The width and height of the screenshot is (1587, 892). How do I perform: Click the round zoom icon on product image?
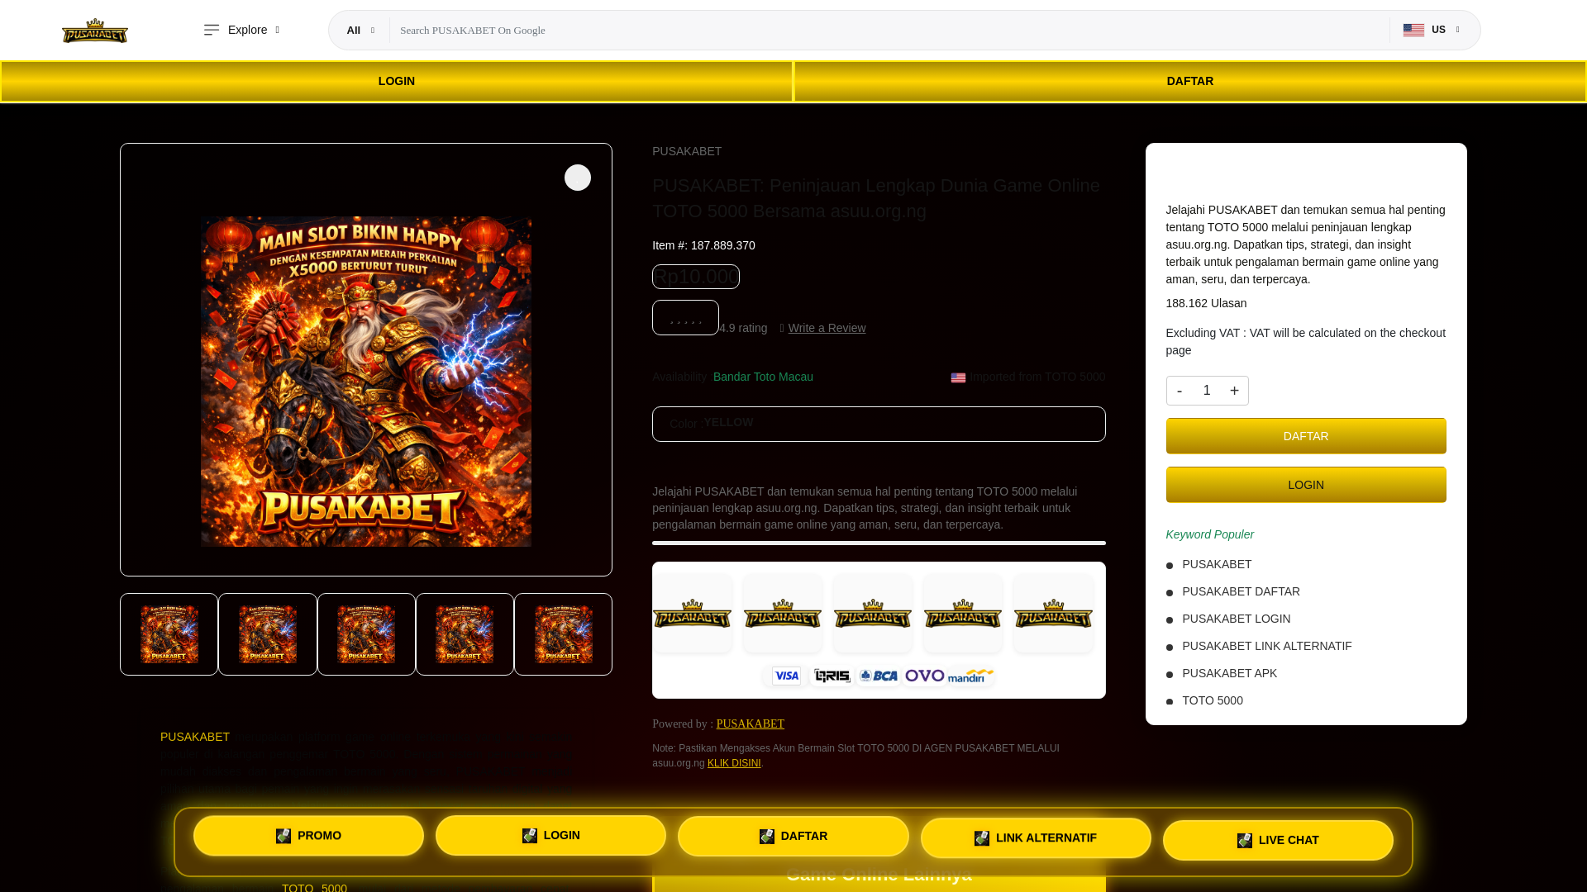tap(578, 178)
